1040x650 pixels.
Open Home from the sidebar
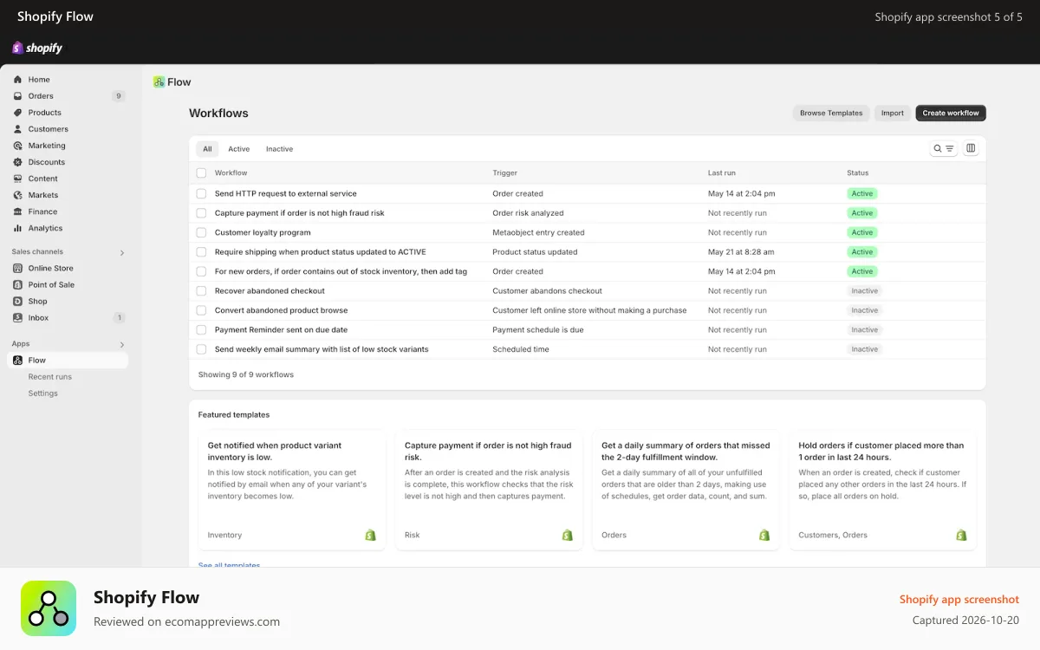pyautogui.click(x=39, y=79)
